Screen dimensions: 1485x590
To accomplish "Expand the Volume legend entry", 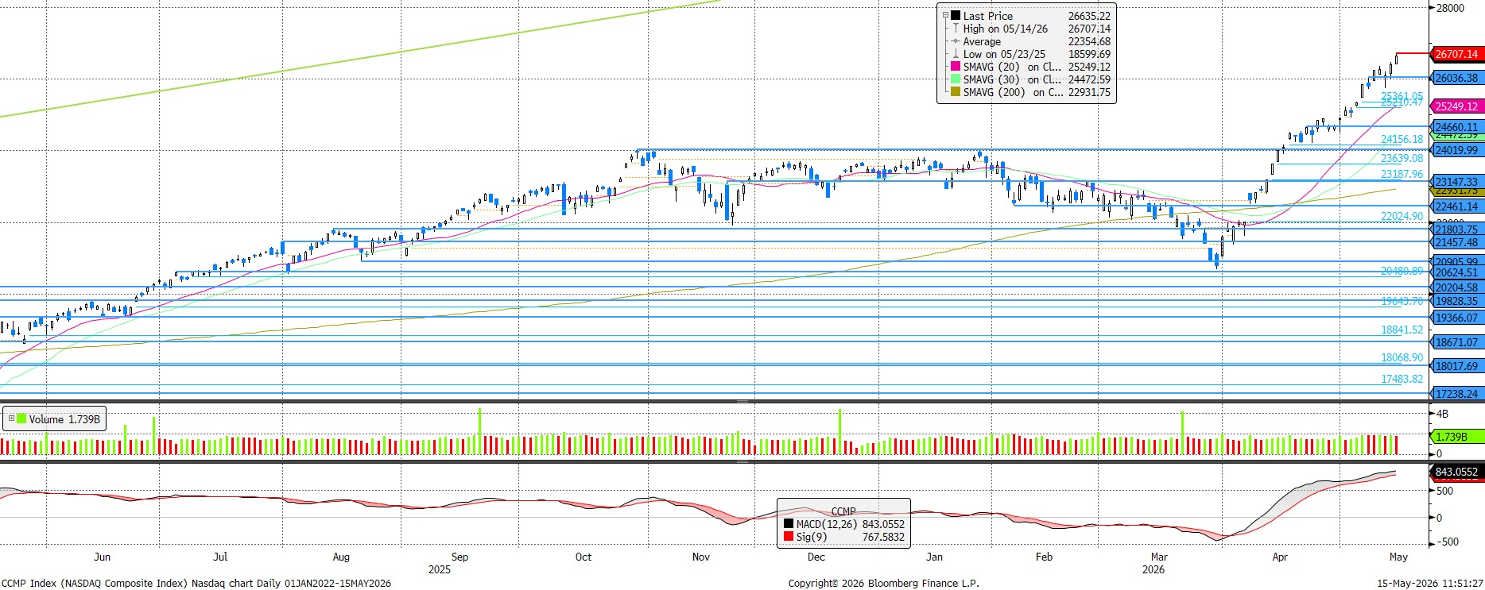I will (x=10, y=419).
